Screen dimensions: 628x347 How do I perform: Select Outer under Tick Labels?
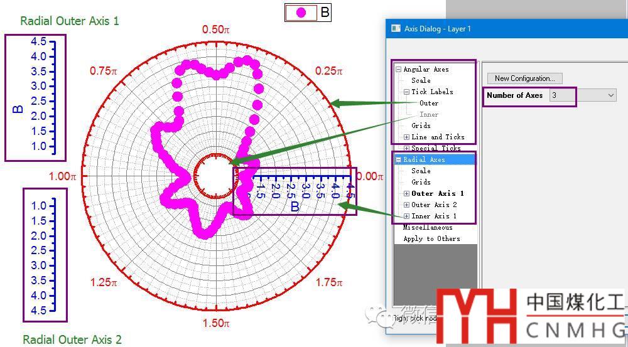(x=429, y=103)
